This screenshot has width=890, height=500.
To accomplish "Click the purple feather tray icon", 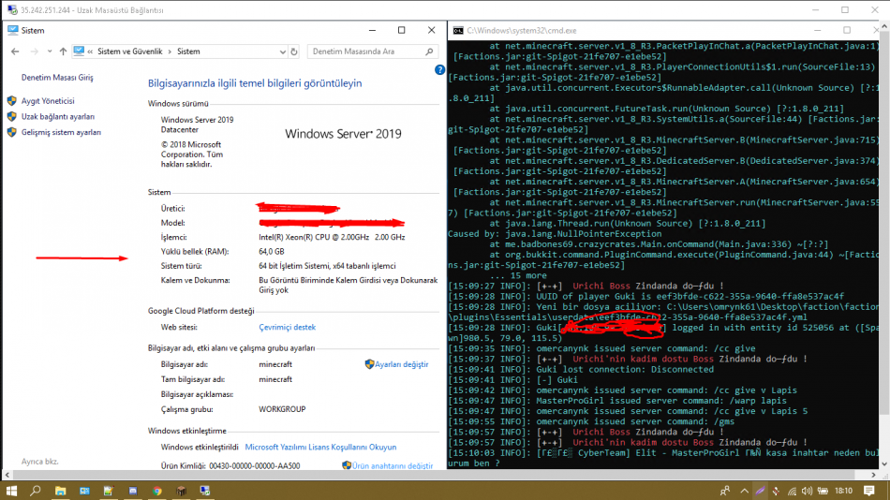I will 760,491.
